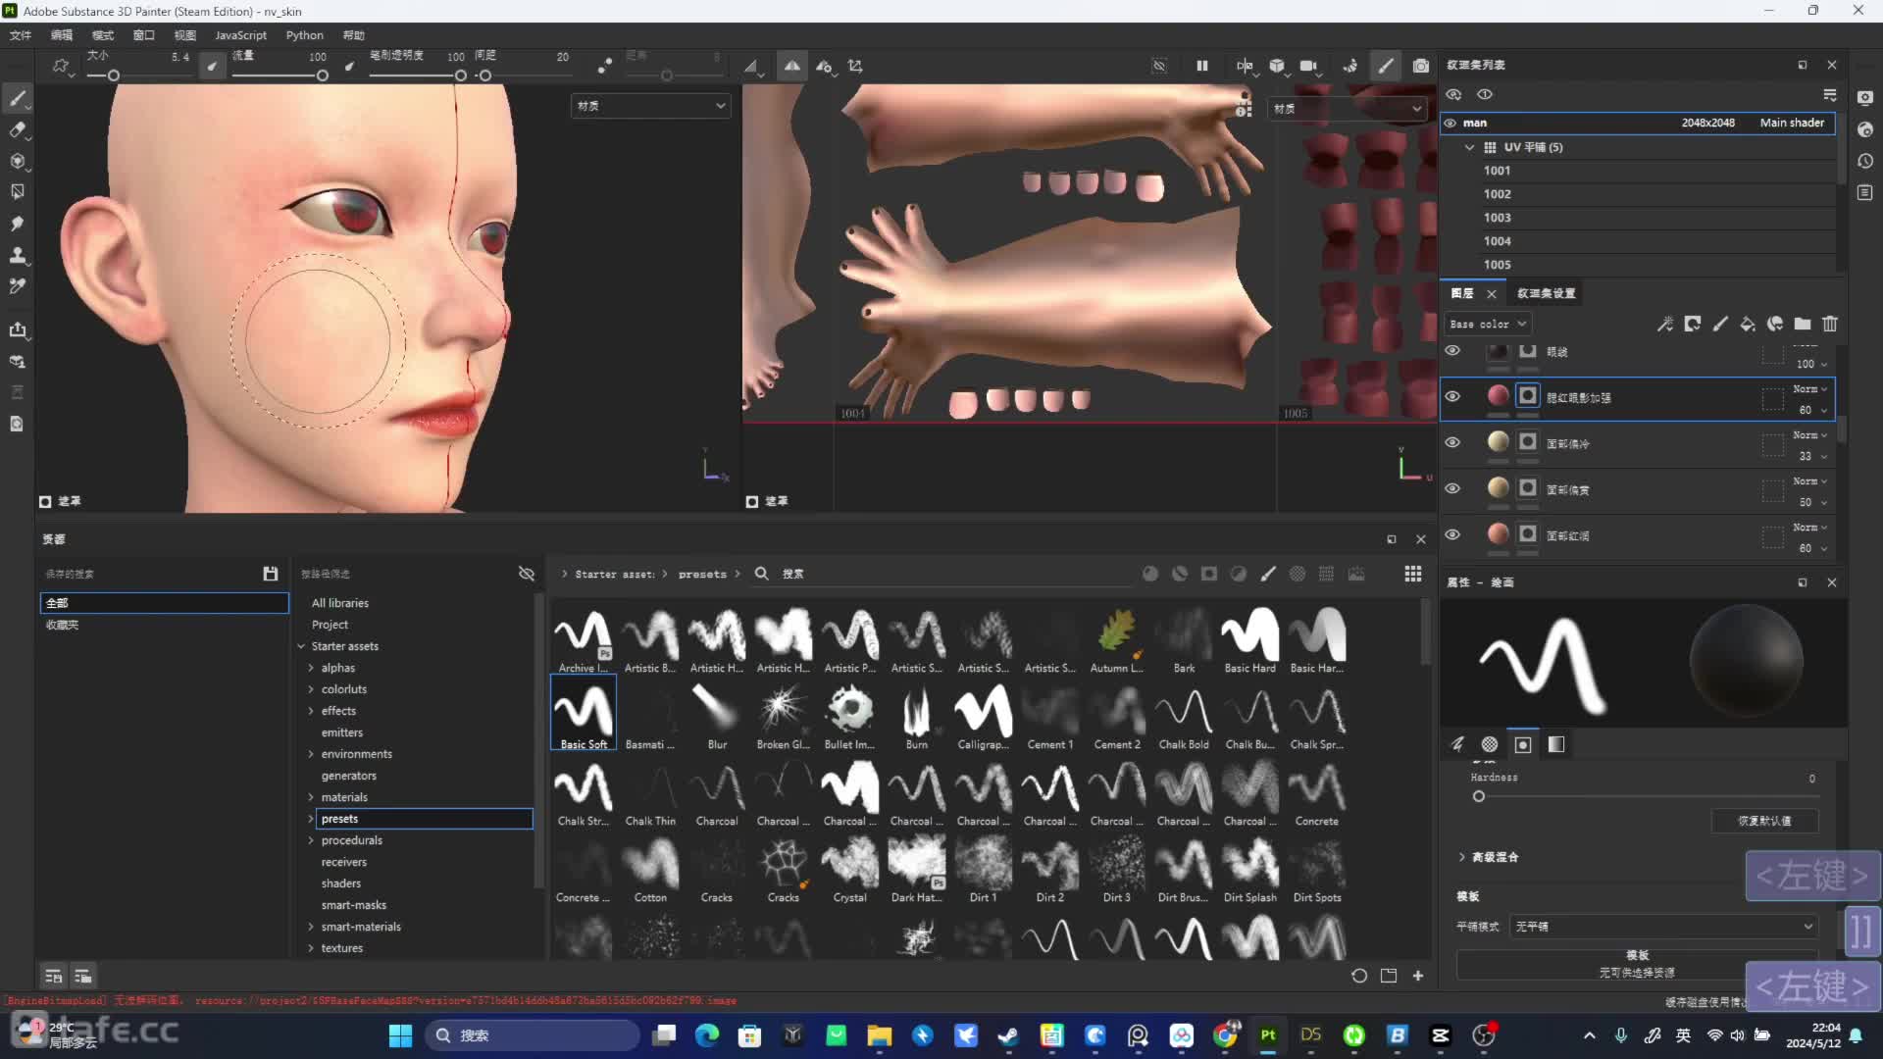Filter assets by brush type icon
The image size is (1883, 1059).
click(1268, 574)
